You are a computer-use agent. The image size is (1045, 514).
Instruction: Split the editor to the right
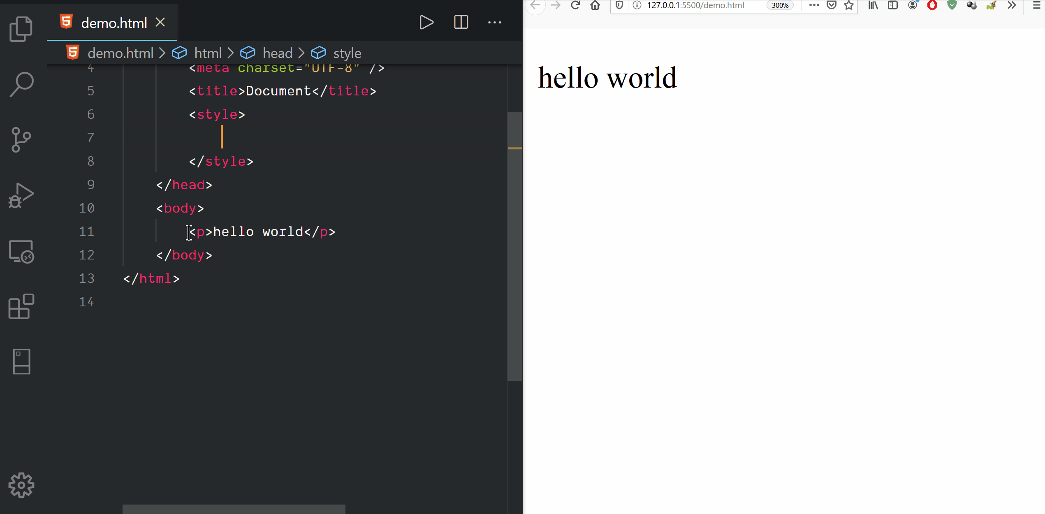click(461, 22)
